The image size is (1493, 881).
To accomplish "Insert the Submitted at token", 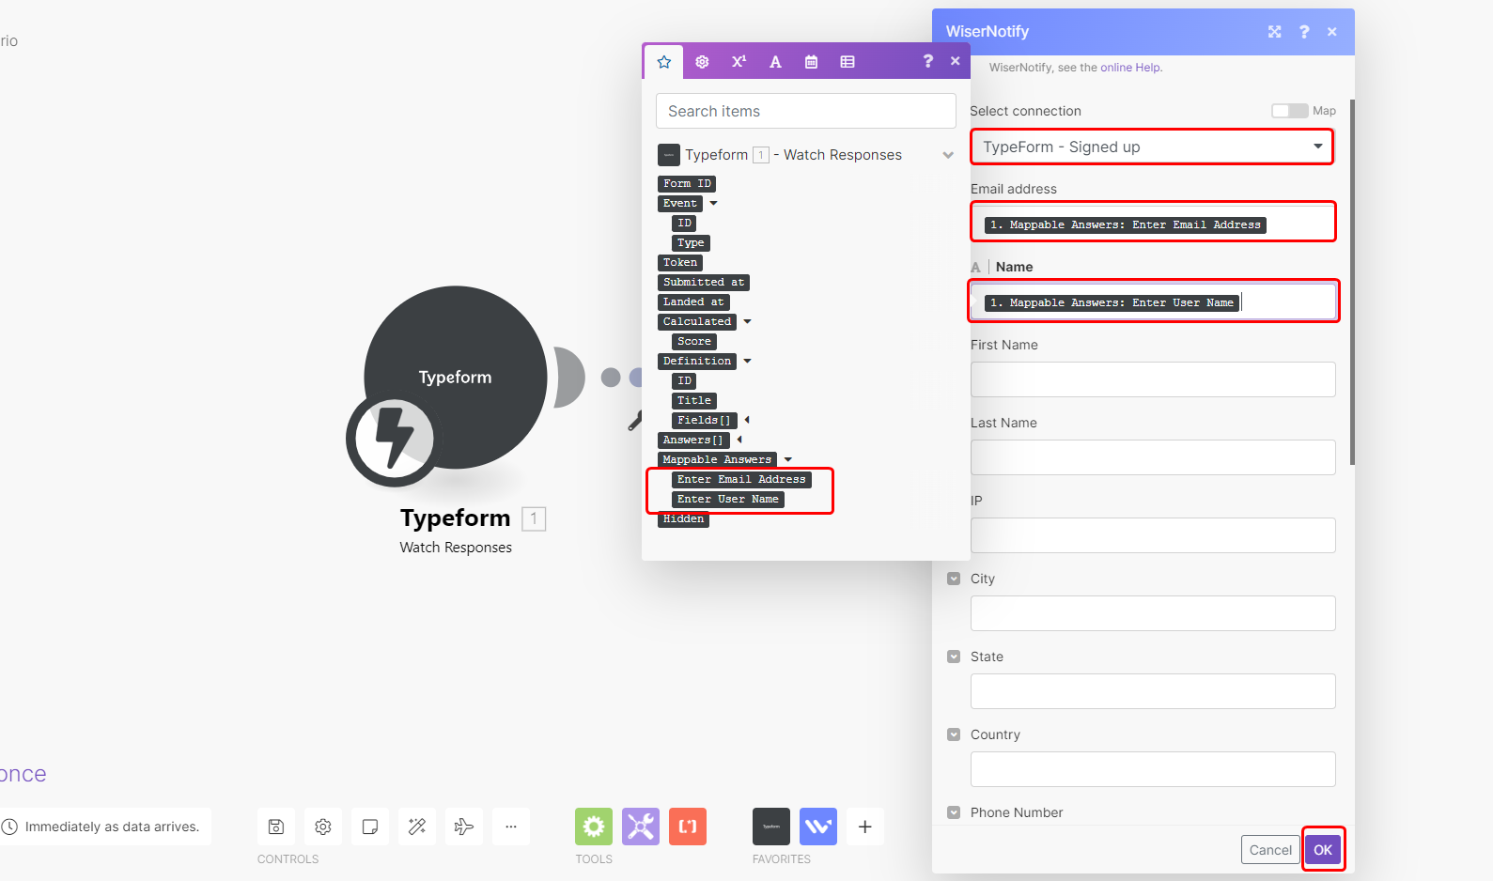I will point(704,283).
